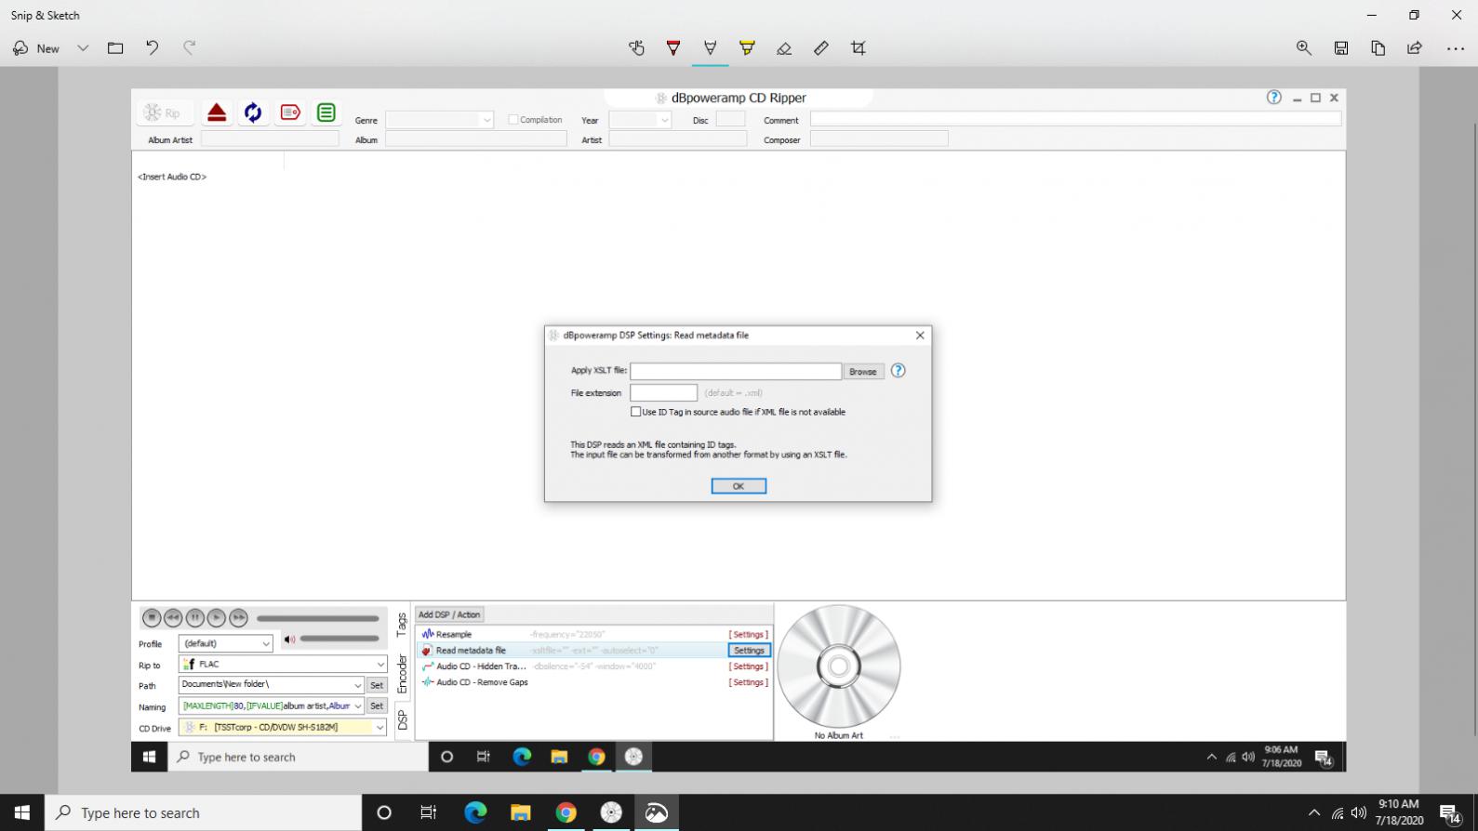Select the Pencil tool

click(x=710, y=48)
